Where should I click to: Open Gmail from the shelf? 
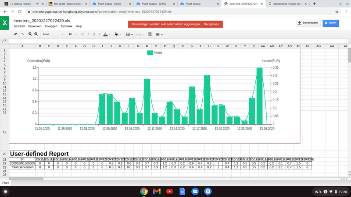pyautogui.click(x=157, y=191)
